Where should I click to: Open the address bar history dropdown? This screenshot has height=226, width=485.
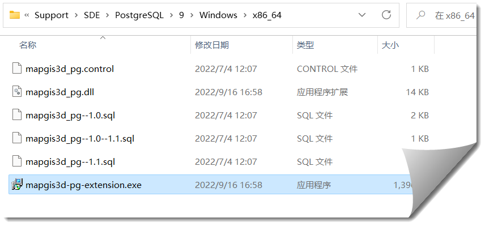coord(362,15)
